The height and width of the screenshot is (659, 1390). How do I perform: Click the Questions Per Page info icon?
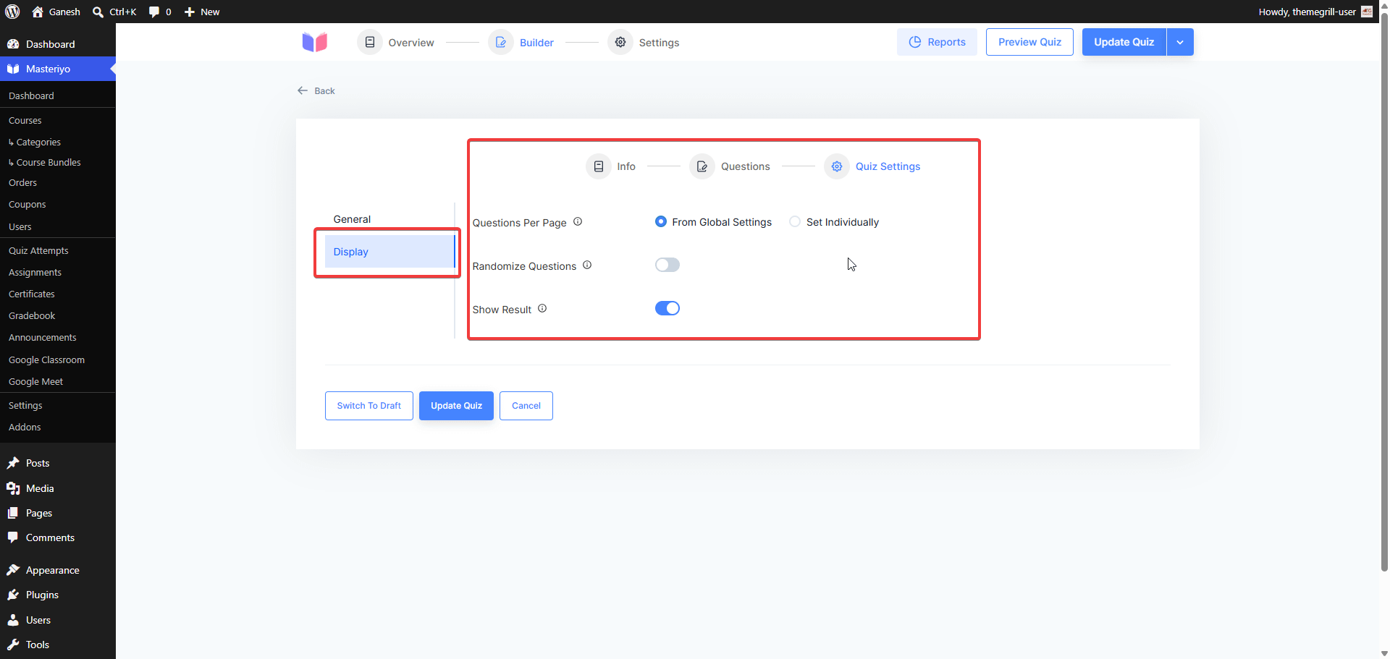[x=578, y=222]
